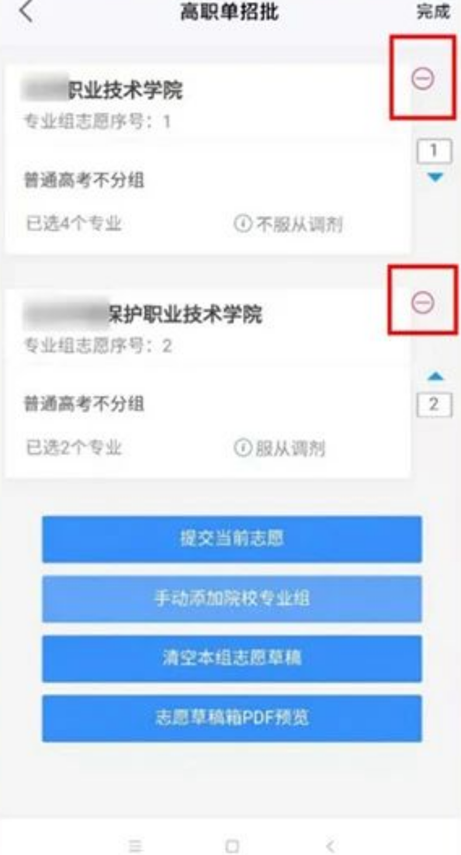
Task: Clear drafts with 清空本组志愿草稿
Action: coord(231,659)
